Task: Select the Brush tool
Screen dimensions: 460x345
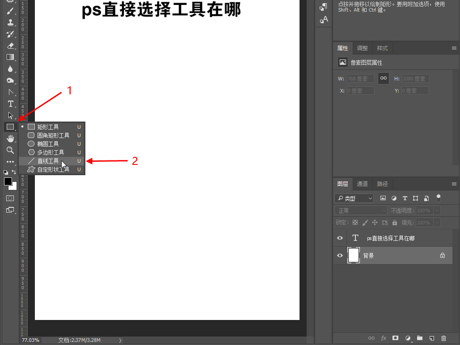Action: tap(10, 11)
